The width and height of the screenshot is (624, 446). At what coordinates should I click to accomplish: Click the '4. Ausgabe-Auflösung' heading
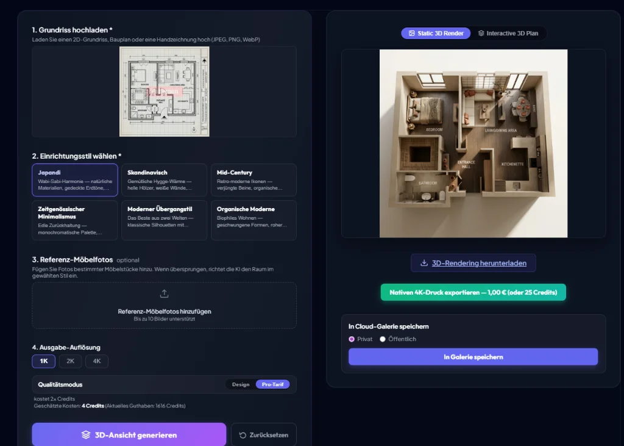pyautogui.click(x=66, y=348)
